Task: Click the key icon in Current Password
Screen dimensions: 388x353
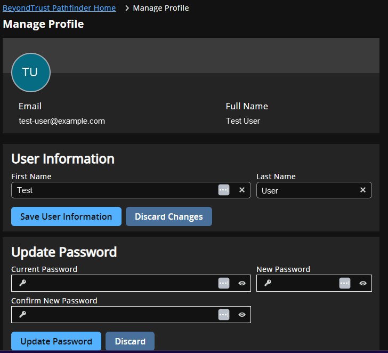Action: (23, 283)
